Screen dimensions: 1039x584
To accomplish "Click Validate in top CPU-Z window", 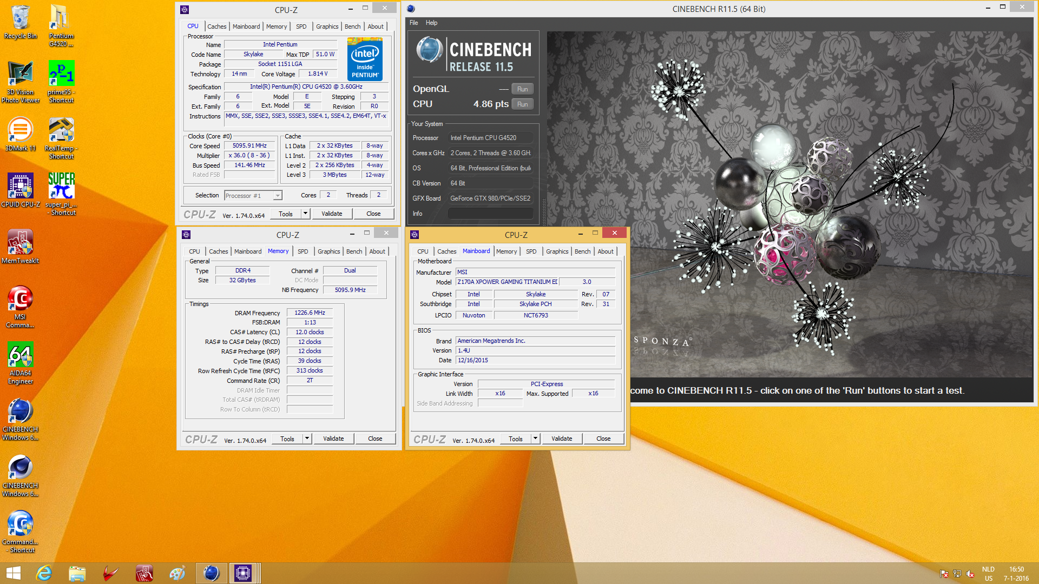I will click(332, 214).
